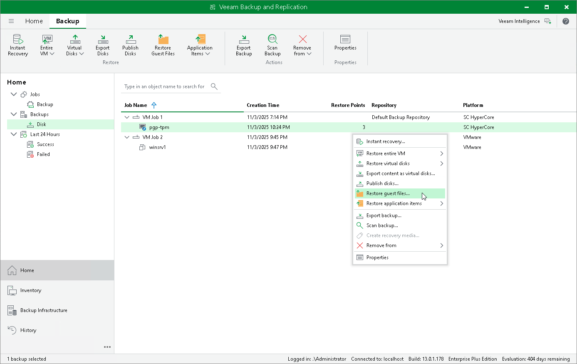577x364 pixels.
Task: Open the Backup Infrastructure view
Action: click(x=57, y=310)
